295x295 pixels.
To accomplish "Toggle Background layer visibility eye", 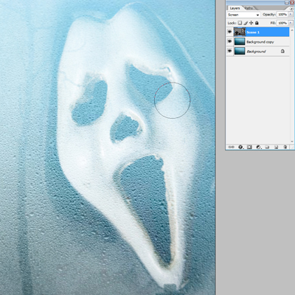I will tap(229, 51).
